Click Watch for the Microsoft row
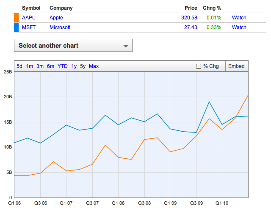Viewport: 271px width, 211px height. pos(239,27)
